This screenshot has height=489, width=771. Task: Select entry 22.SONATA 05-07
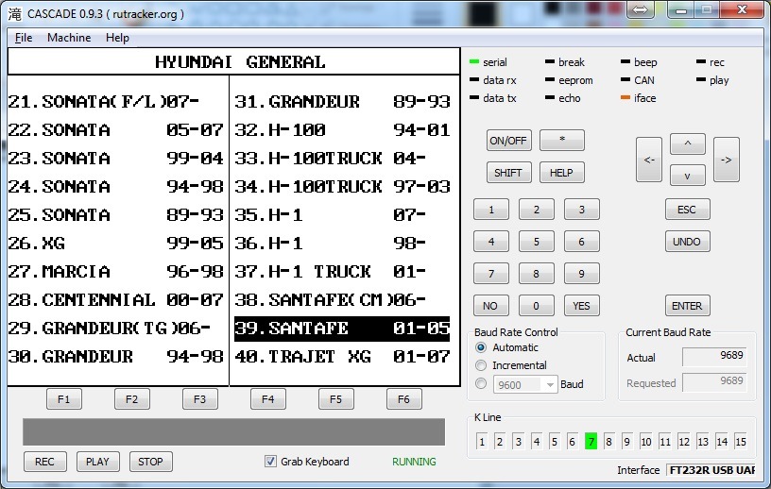pos(115,130)
